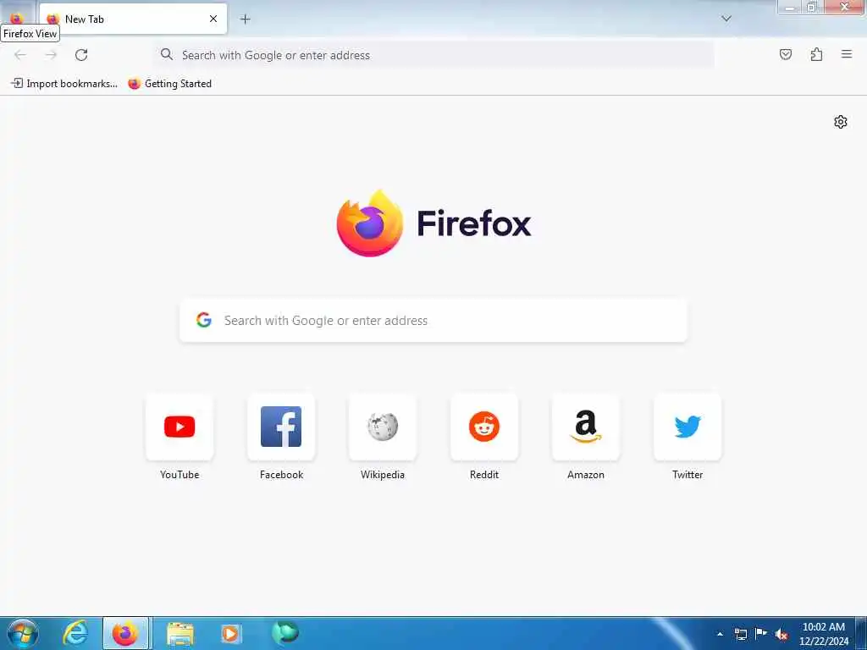This screenshot has height=650, width=867.
Task: Open the Amazon shortcut tile
Action: (586, 427)
